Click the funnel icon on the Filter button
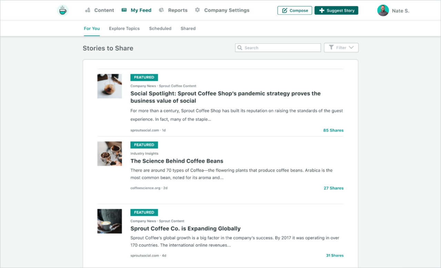Screen dimensions: 441x268 (x=331, y=47)
